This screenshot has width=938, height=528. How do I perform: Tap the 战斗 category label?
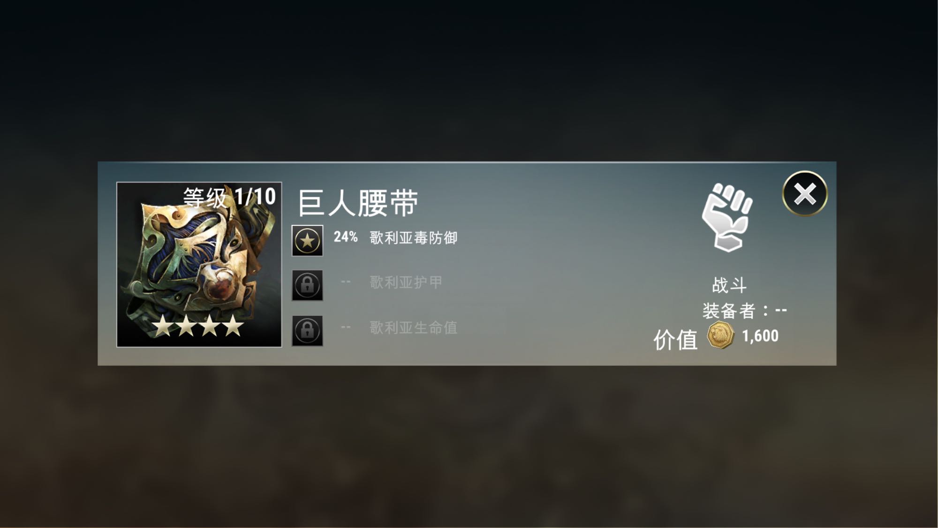pos(729,285)
